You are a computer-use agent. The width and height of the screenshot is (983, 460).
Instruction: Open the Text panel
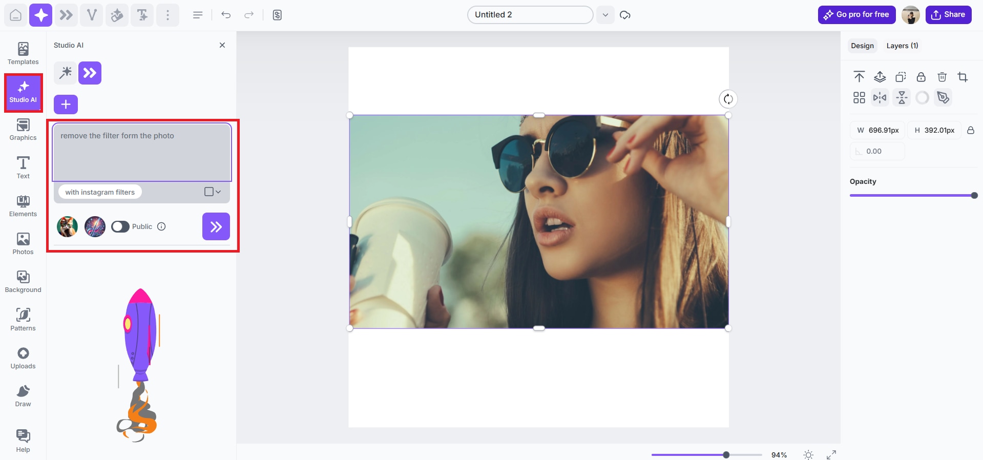click(23, 168)
